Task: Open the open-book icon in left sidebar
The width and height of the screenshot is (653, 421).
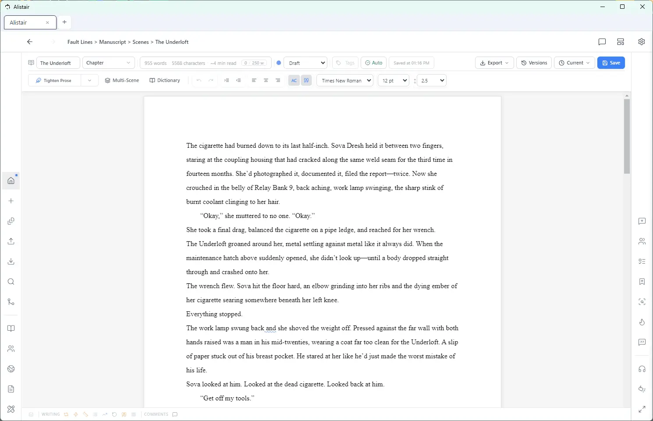Action: click(x=11, y=328)
